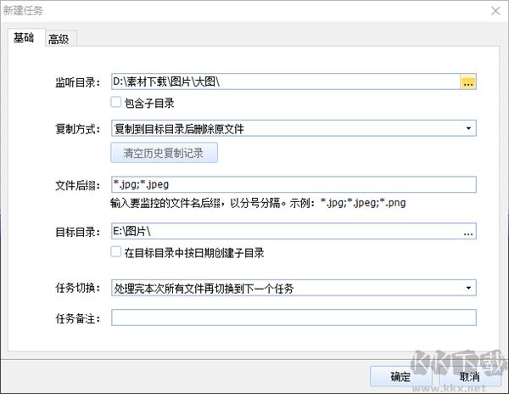Click the 取消 button
This screenshot has height=394, width=509.
click(470, 376)
